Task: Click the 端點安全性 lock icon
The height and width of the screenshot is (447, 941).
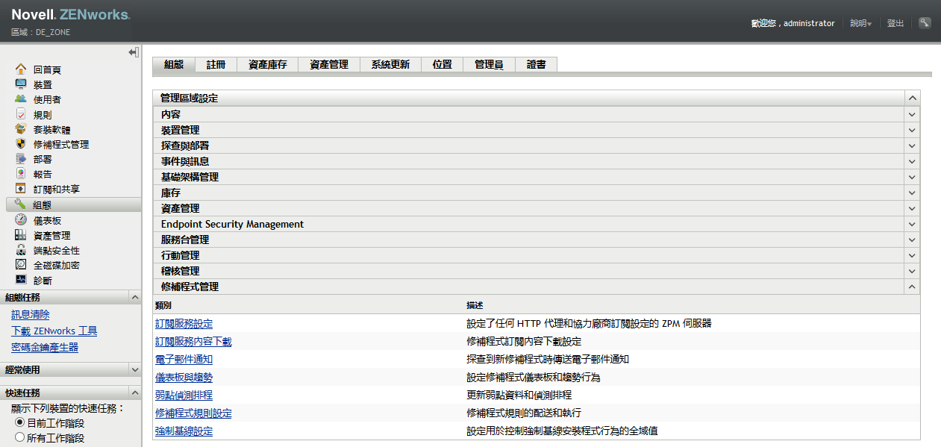Action: (x=21, y=250)
